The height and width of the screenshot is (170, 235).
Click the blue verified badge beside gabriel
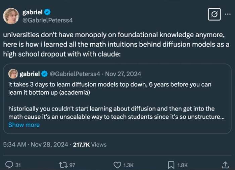coord(48,12)
